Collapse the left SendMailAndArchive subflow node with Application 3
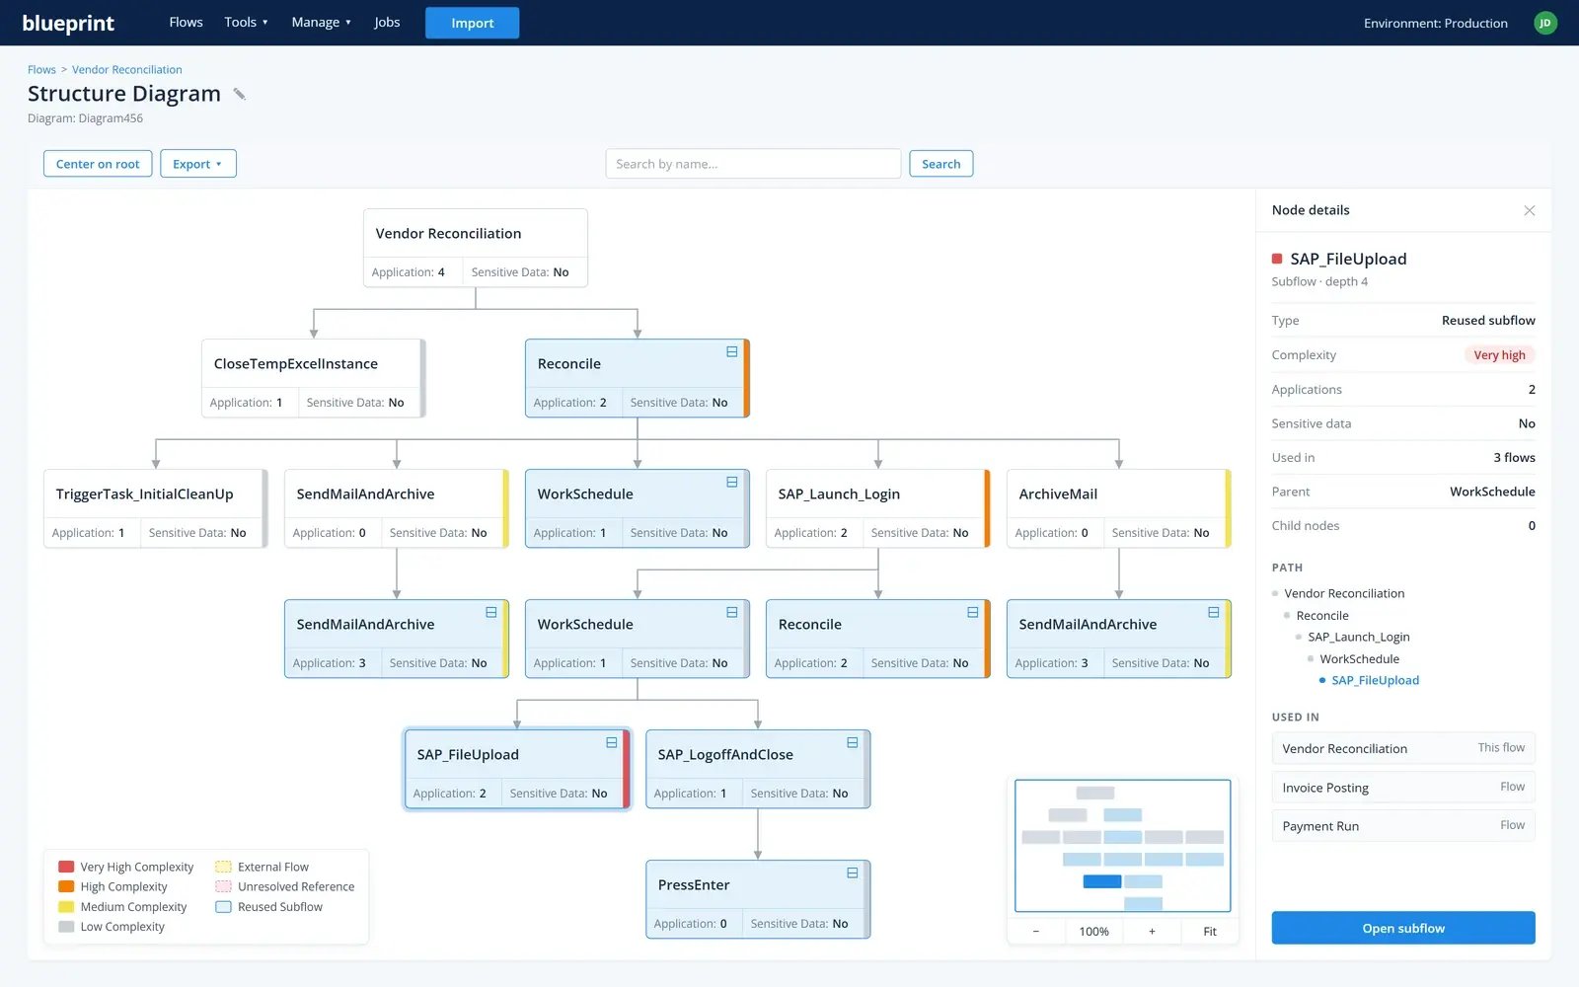This screenshot has height=987, width=1579. 491,612
